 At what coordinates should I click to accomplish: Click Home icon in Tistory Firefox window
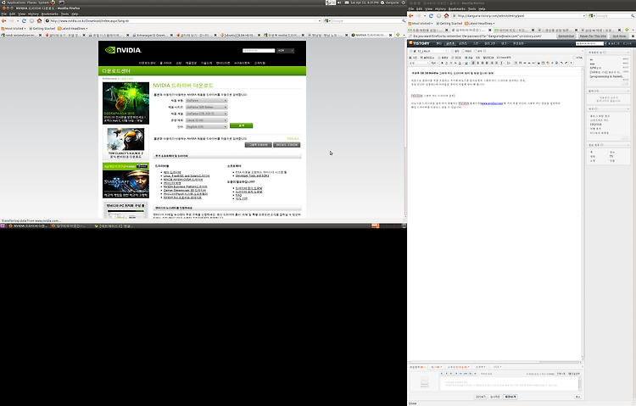(446, 15)
